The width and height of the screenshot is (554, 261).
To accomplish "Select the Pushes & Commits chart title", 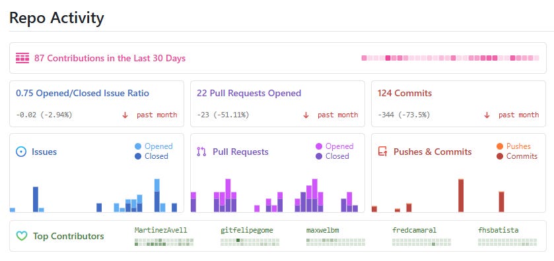I will 433,152.
